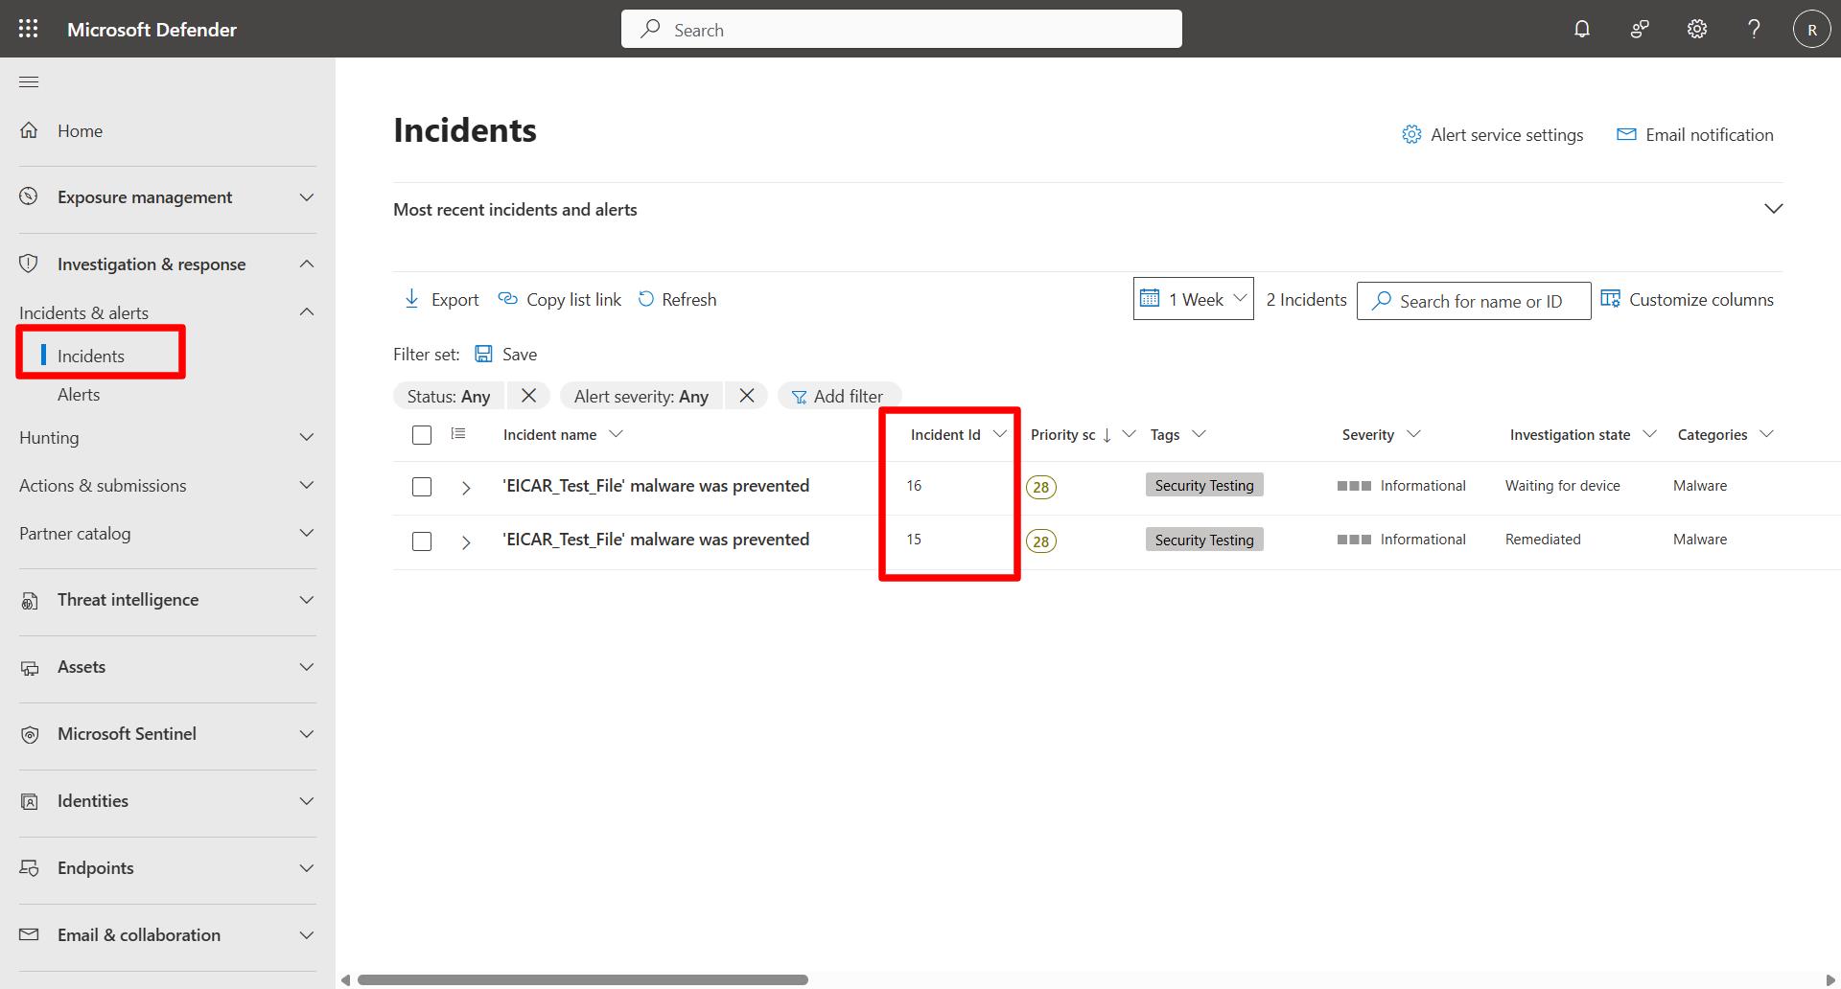The image size is (1841, 989).
Task: Open the settings gear in header
Action: tap(1697, 29)
